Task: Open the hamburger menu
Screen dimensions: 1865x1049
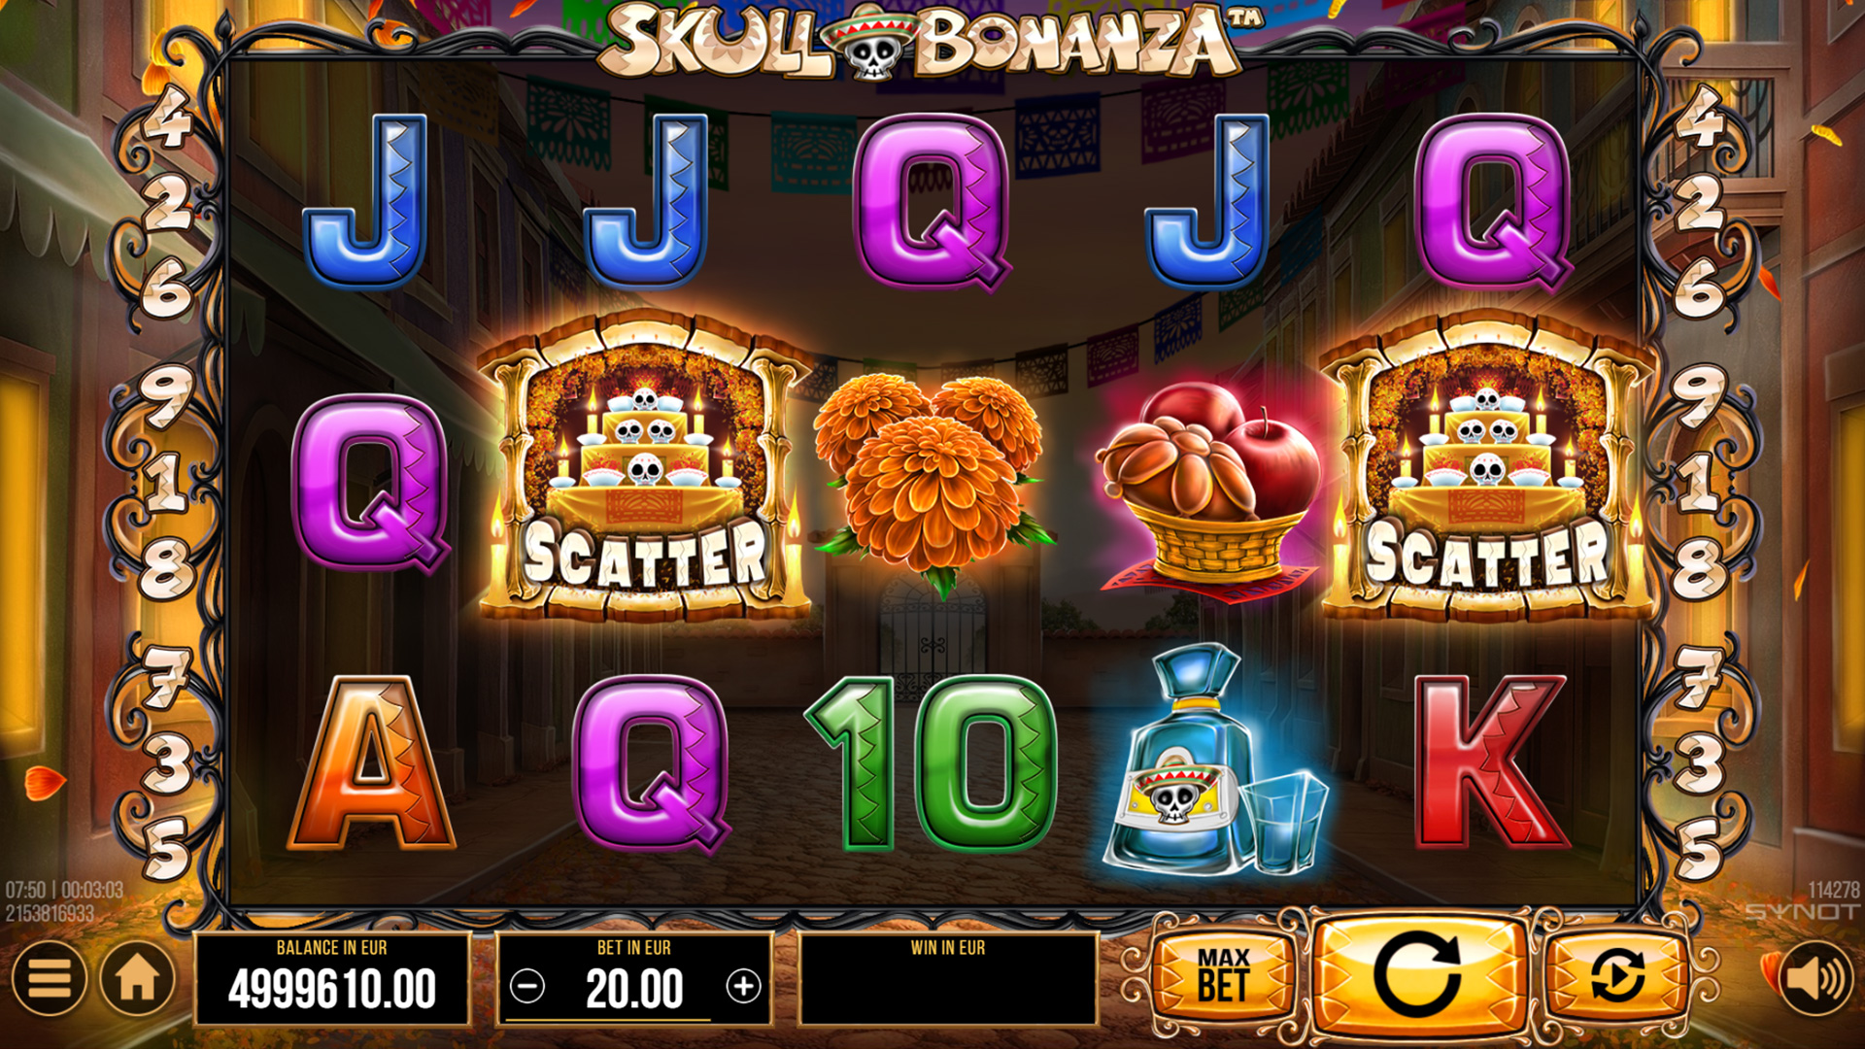Action: pyautogui.click(x=49, y=977)
